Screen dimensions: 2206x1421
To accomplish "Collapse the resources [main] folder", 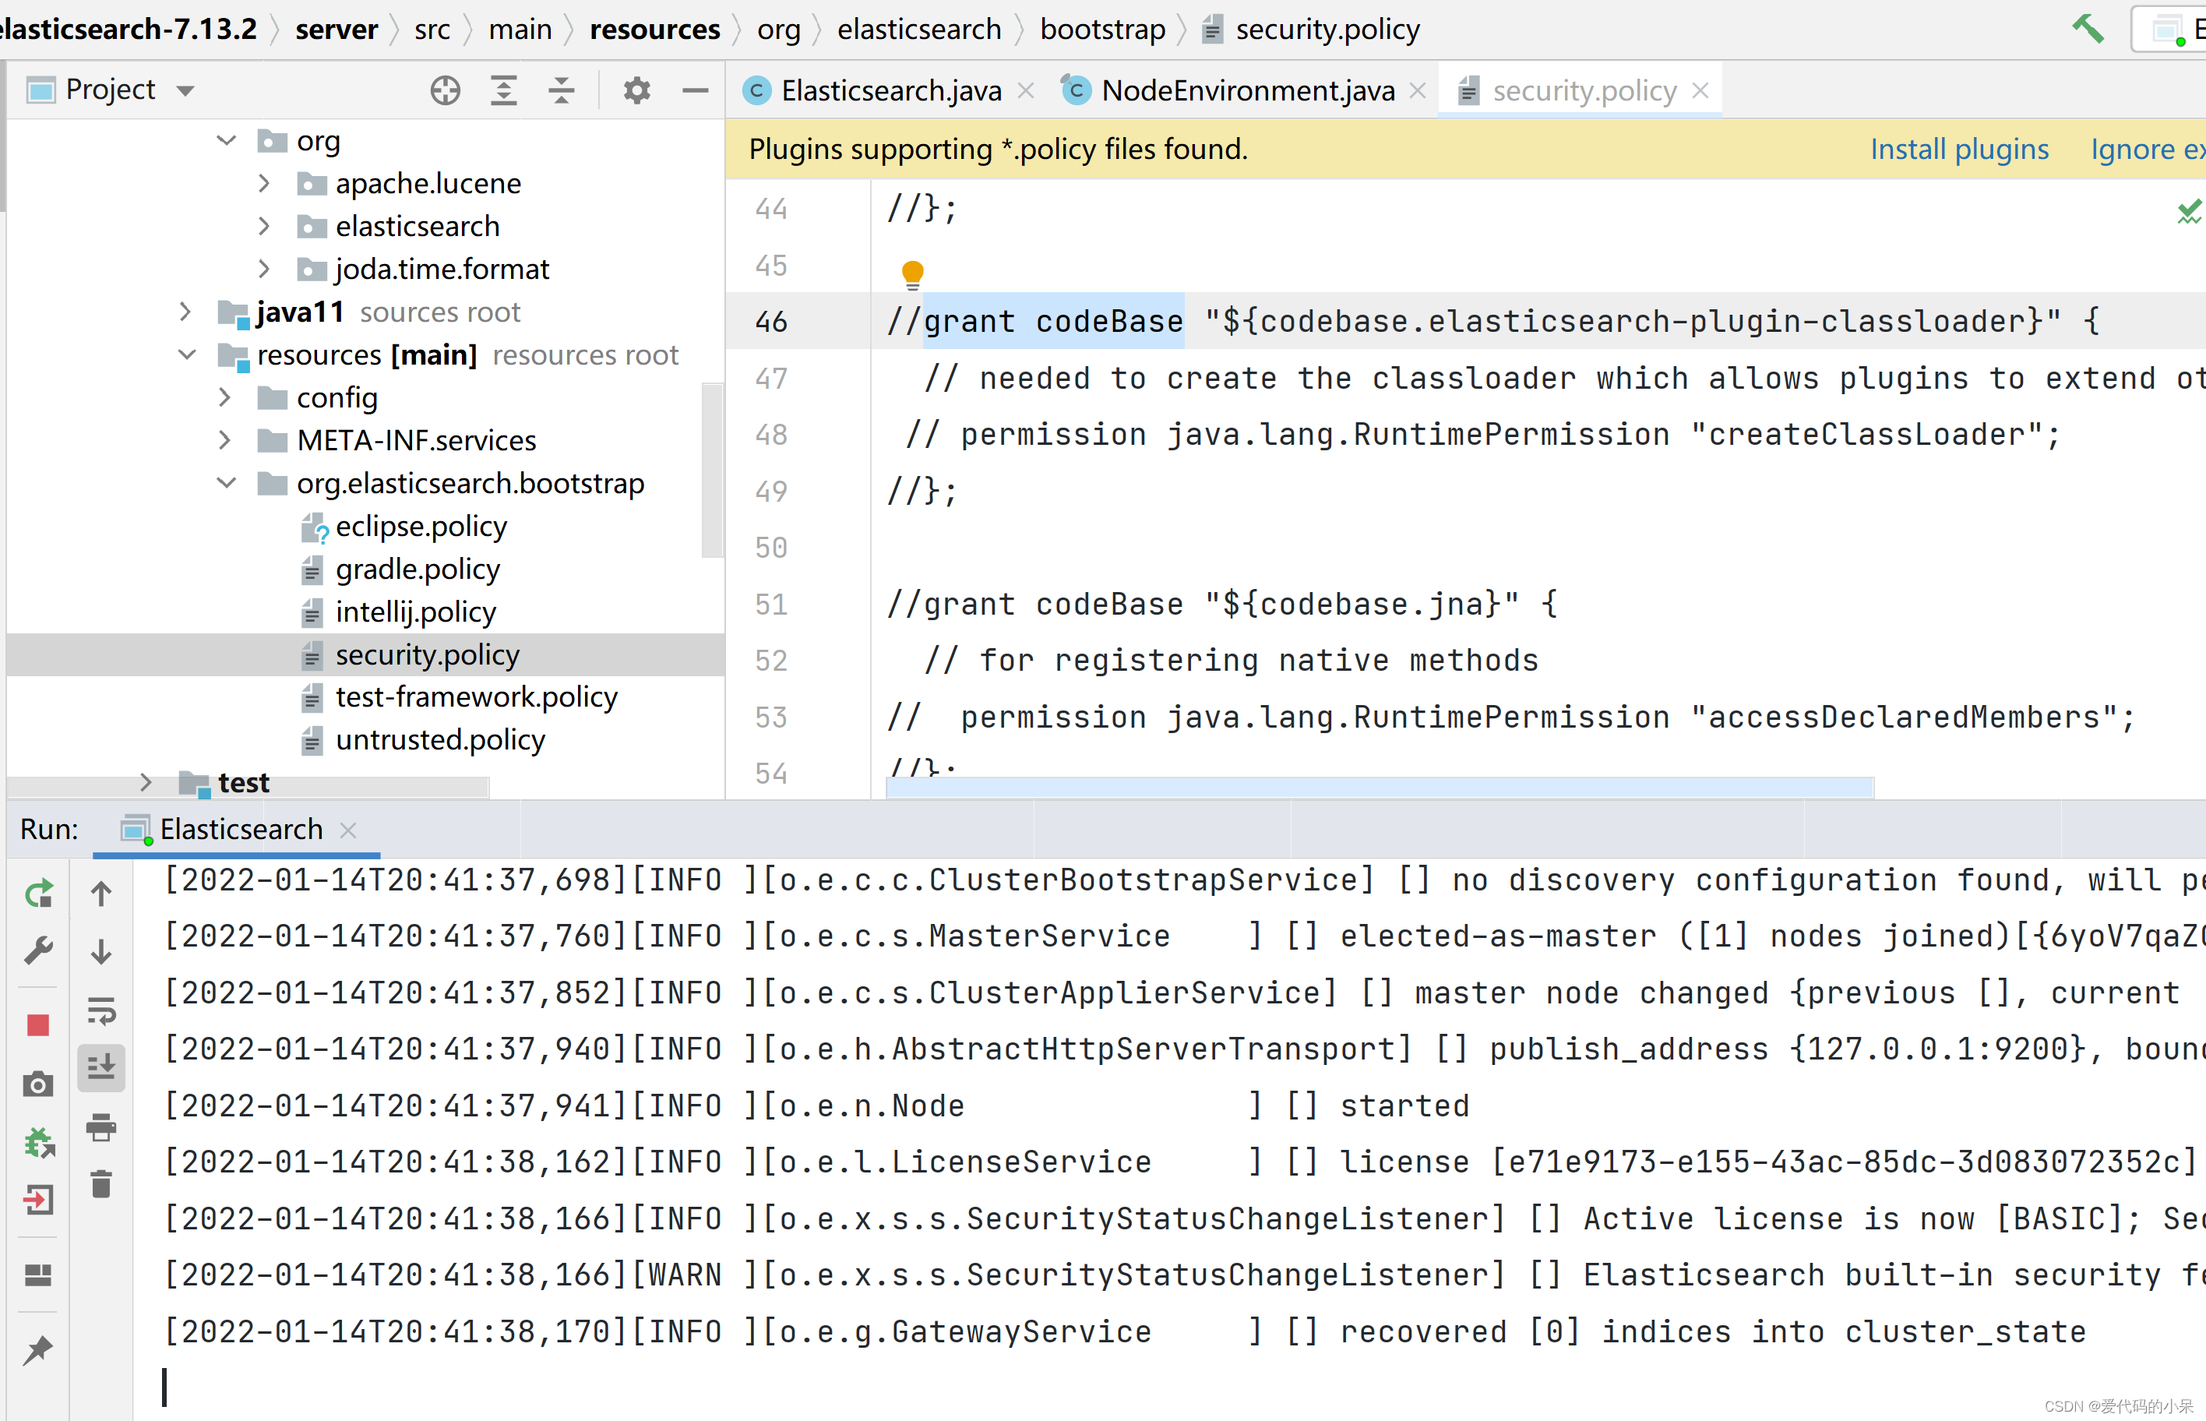I will (186, 354).
